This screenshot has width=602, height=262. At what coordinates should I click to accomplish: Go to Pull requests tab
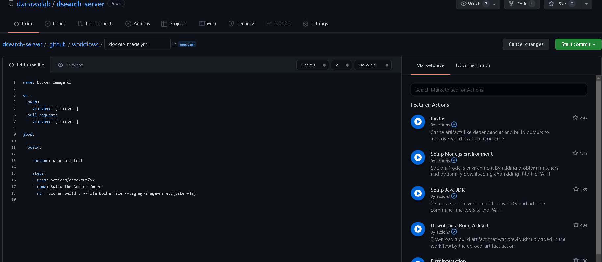click(x=96, y=24)
